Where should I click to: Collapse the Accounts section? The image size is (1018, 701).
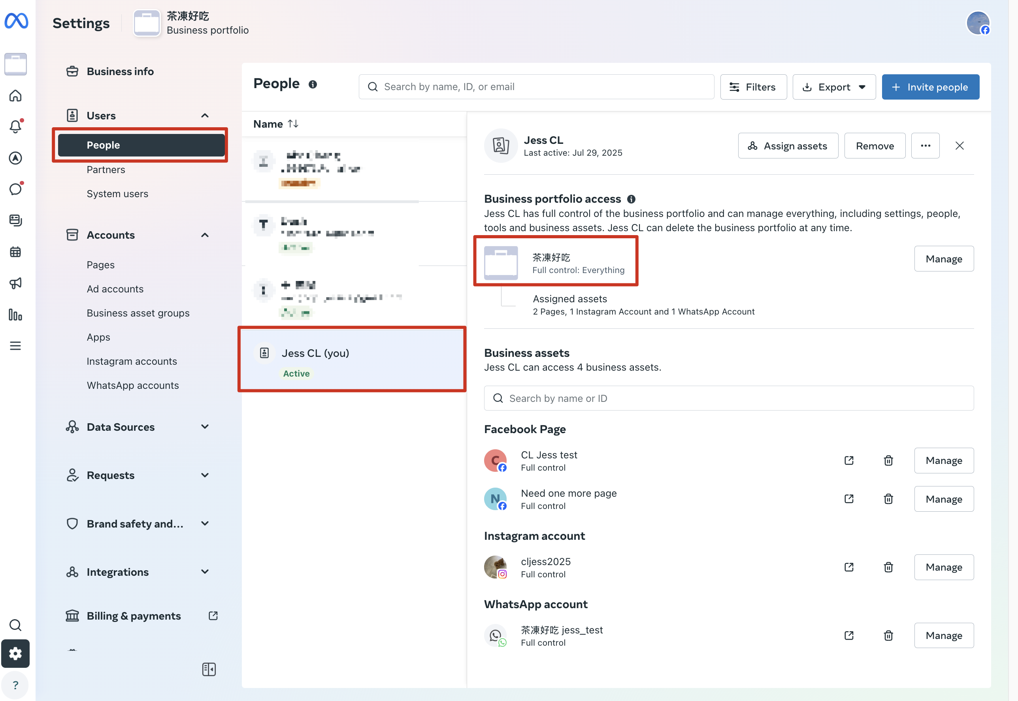pyautogui.click(x=205, y=235)
